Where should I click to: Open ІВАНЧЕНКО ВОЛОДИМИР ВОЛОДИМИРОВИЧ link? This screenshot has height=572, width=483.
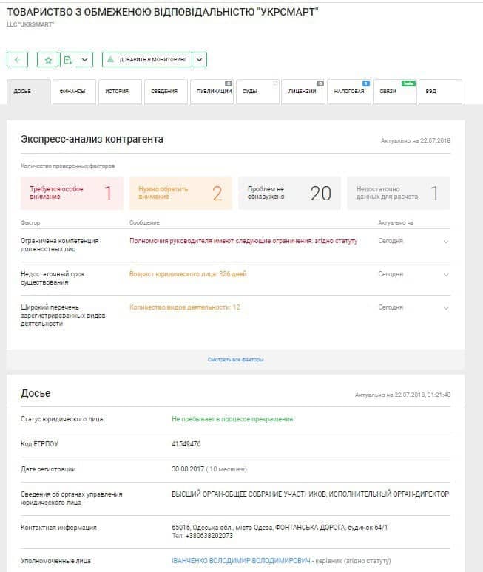(241, 561)
